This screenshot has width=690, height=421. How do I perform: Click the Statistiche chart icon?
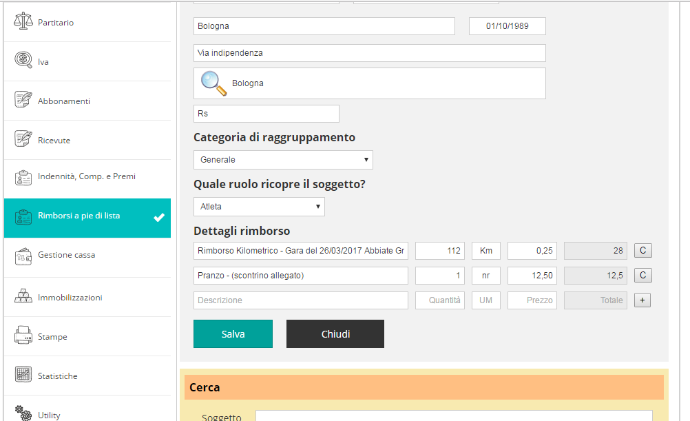(x=23, y=374)
